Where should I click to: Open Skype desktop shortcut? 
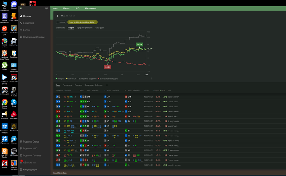14,103
